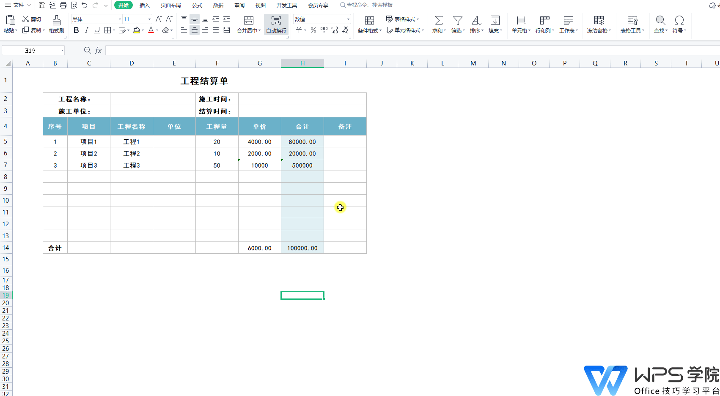Switch to the 数据 tab
720x396 pixels.
pyautogui.click(x=218, y=5)
